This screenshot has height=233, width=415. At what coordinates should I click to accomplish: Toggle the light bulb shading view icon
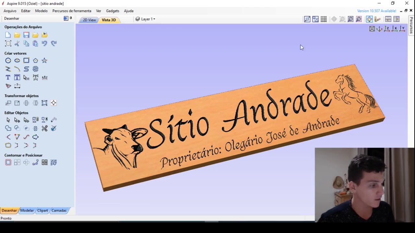(x=369, y=19)
